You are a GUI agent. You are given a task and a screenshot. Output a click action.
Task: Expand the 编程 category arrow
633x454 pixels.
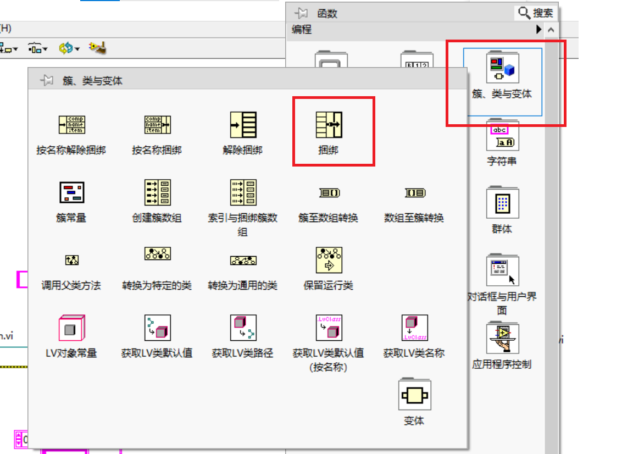(x=539, y=29)
